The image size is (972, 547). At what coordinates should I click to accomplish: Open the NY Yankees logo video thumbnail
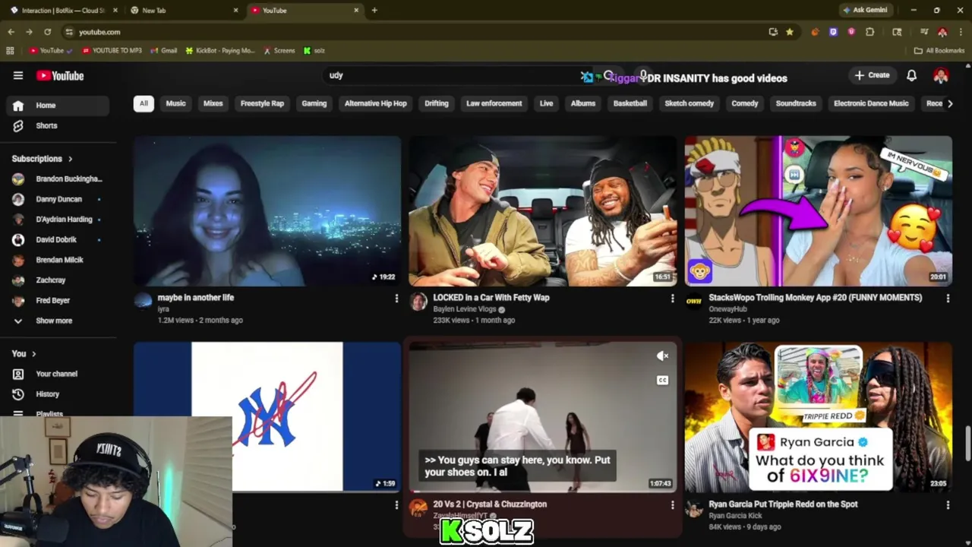(x=267, y=417)
